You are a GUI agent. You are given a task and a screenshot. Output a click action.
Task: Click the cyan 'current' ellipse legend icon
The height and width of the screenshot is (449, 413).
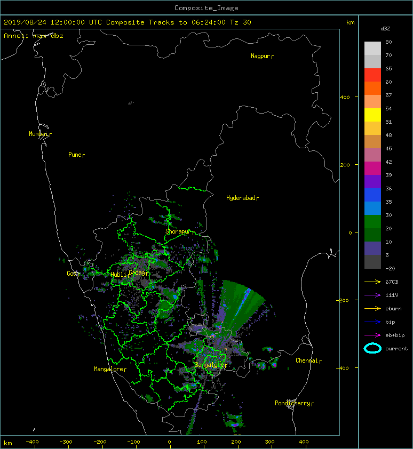coord(372,348)
